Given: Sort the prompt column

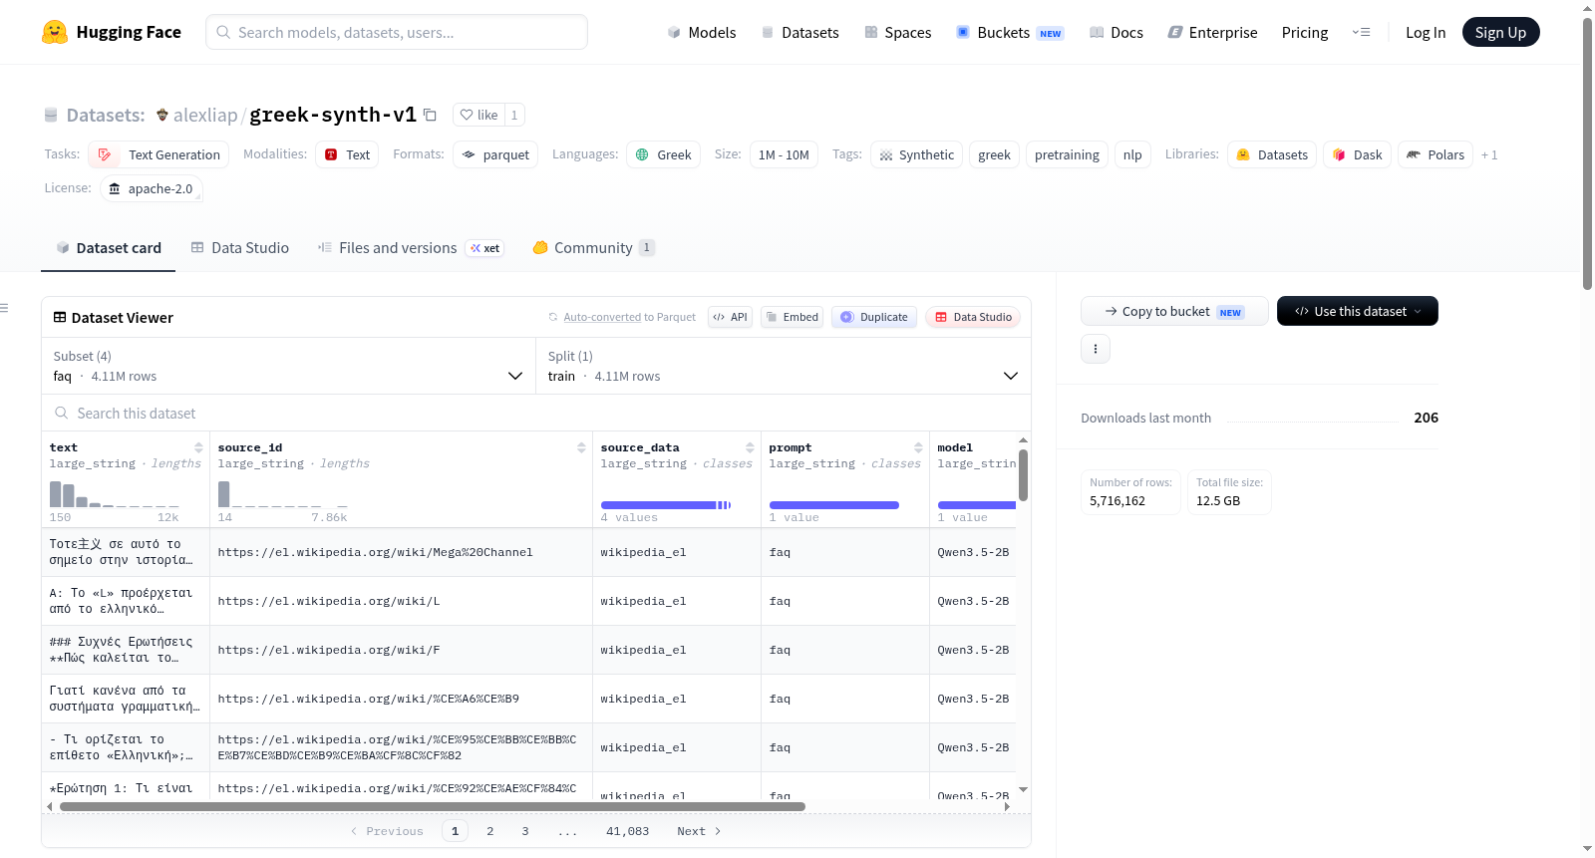Looking at the screenshot, I should pos(918,447).
